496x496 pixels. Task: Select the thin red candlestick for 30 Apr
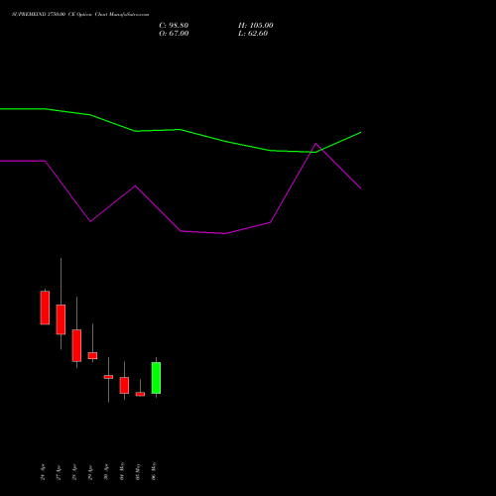point(108,377)
